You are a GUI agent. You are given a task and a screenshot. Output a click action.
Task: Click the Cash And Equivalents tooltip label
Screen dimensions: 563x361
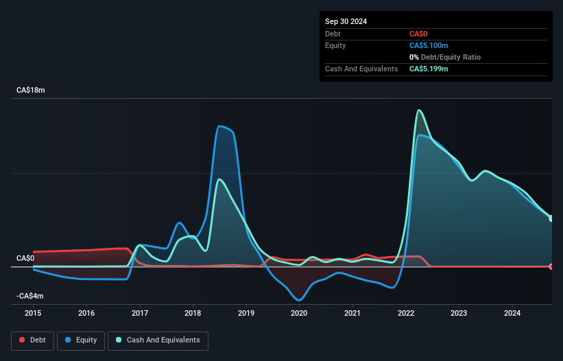[361, 69]
